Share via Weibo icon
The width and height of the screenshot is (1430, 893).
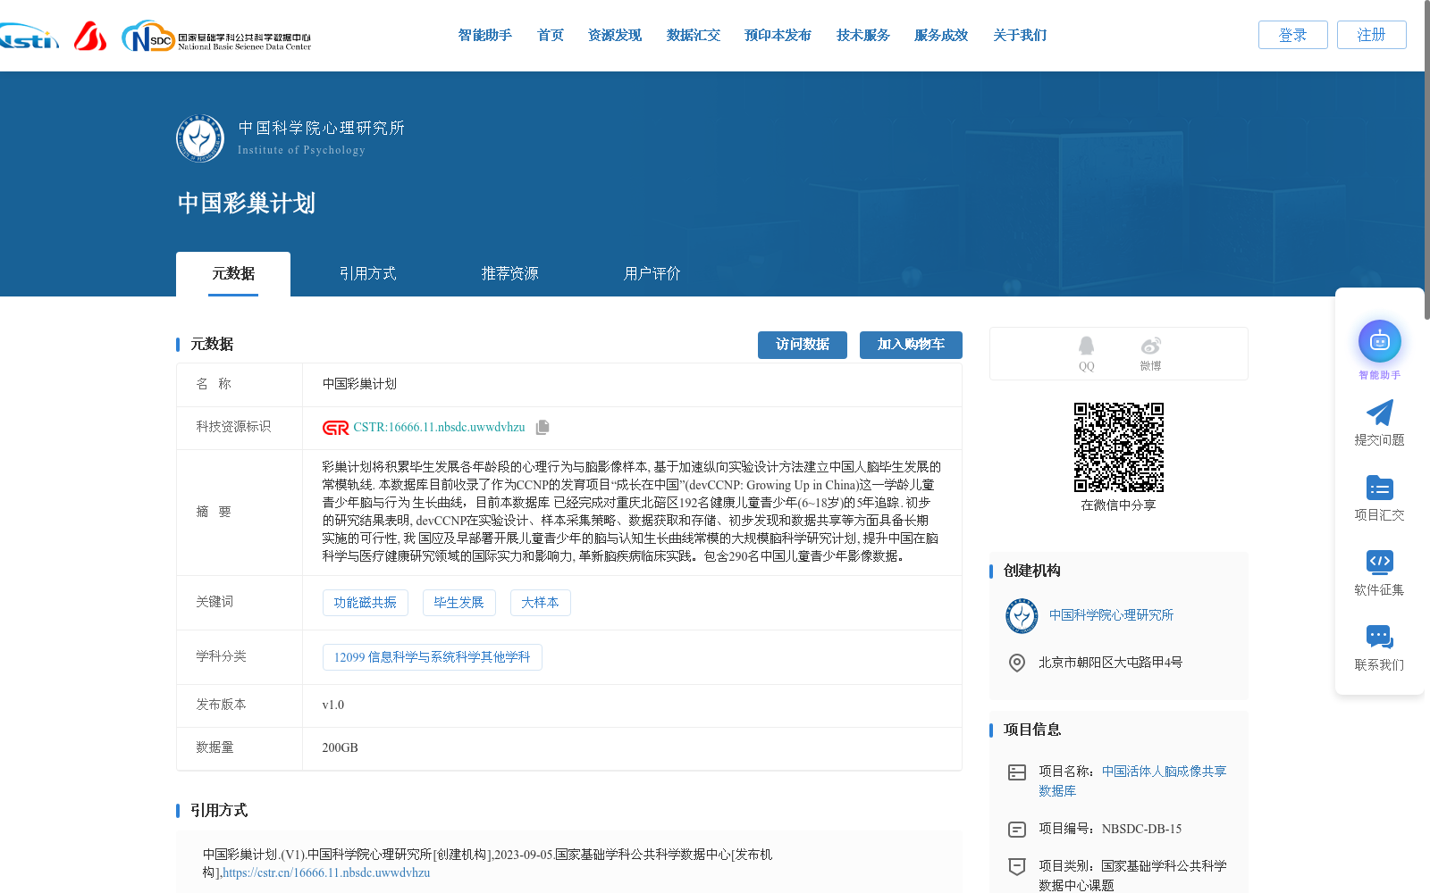pyautogui.click(x=1150, y=346)
